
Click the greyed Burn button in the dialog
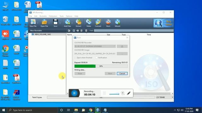pyautogui.click(x=110, y=73)
